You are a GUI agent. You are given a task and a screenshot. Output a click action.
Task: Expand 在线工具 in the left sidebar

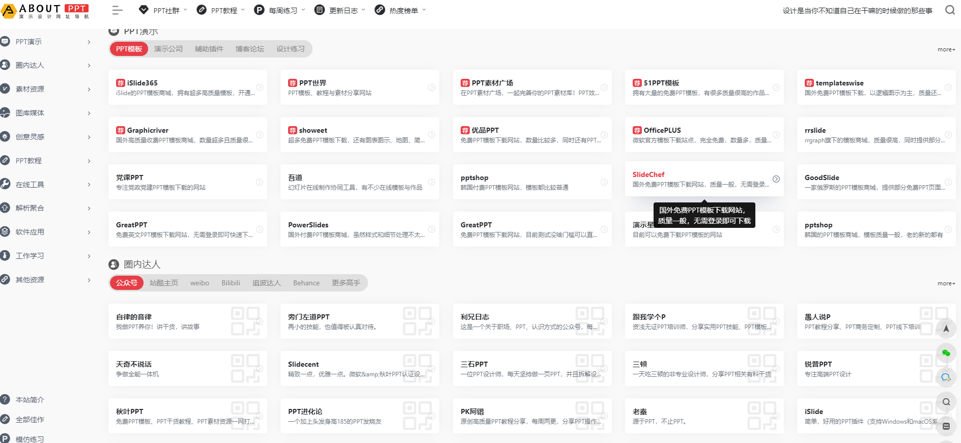[46, 185]
